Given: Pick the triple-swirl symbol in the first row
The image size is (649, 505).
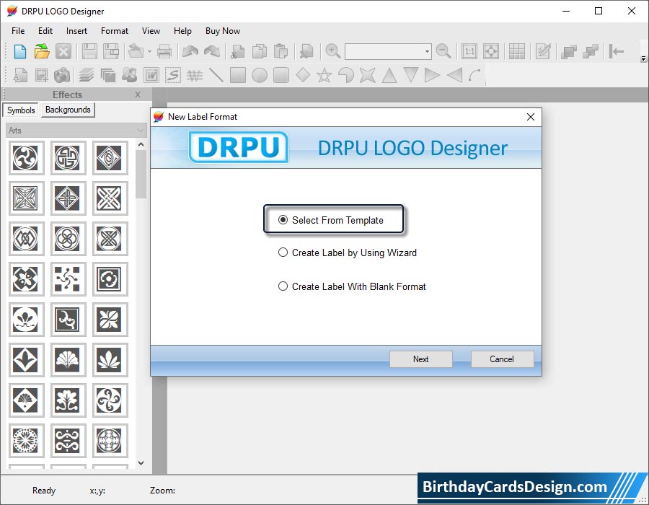Looking at the screenshot, I should (25, 158).
